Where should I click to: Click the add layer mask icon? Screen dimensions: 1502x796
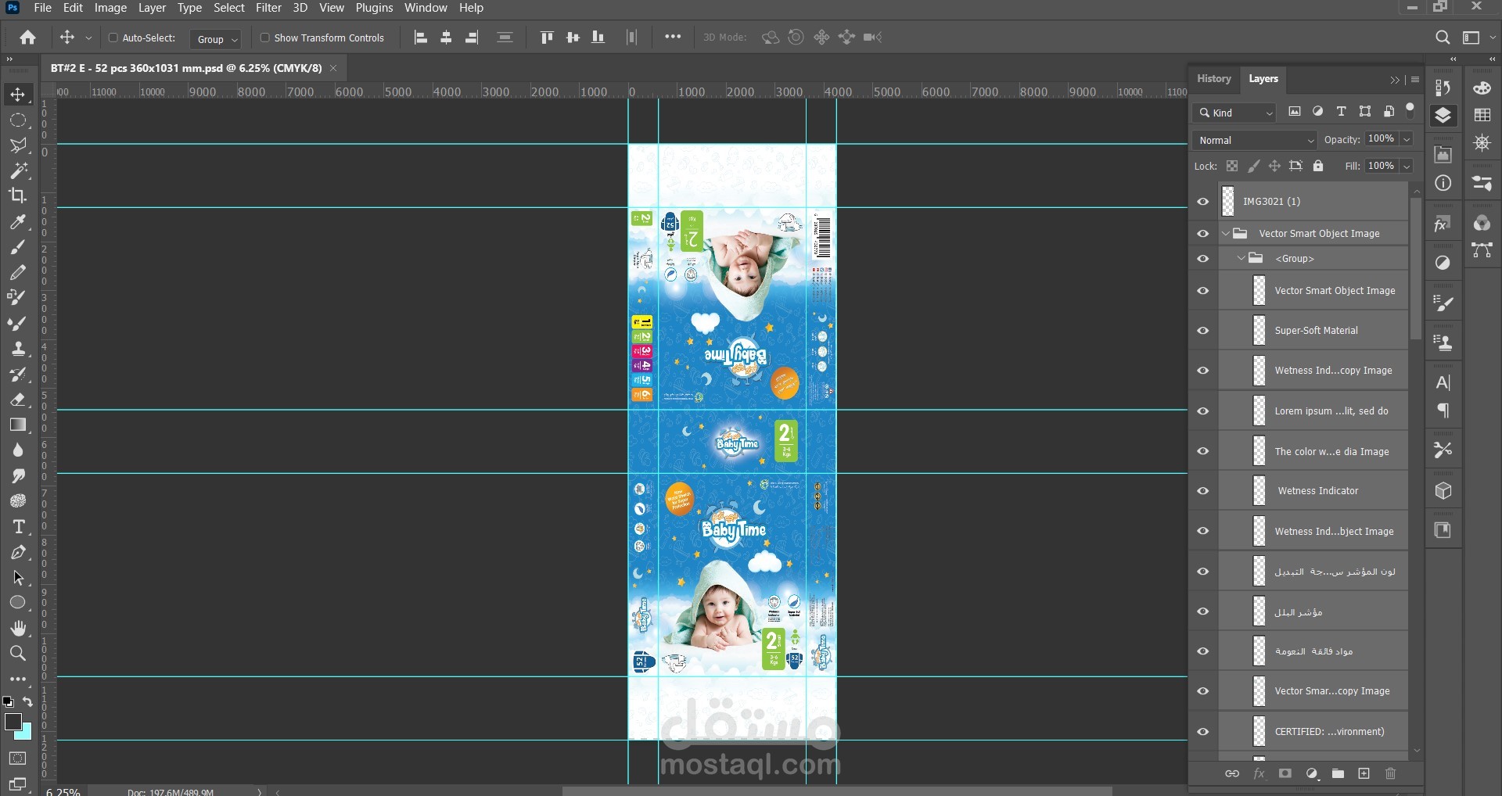tap(1285, 773)
